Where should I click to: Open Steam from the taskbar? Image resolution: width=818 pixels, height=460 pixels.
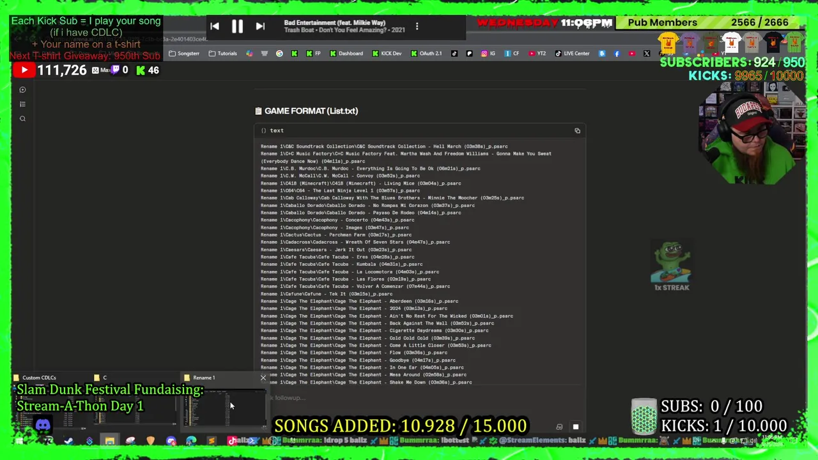point(68,441)
